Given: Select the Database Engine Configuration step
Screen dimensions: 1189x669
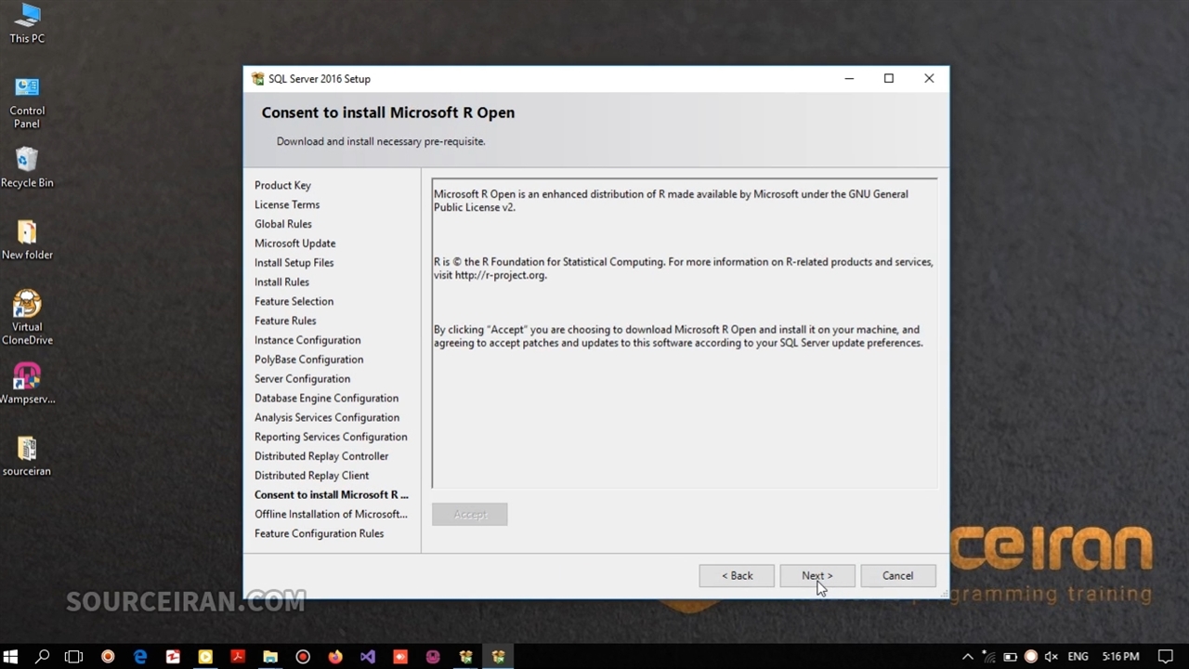Looking at the screenshot, I should point(326,398).
